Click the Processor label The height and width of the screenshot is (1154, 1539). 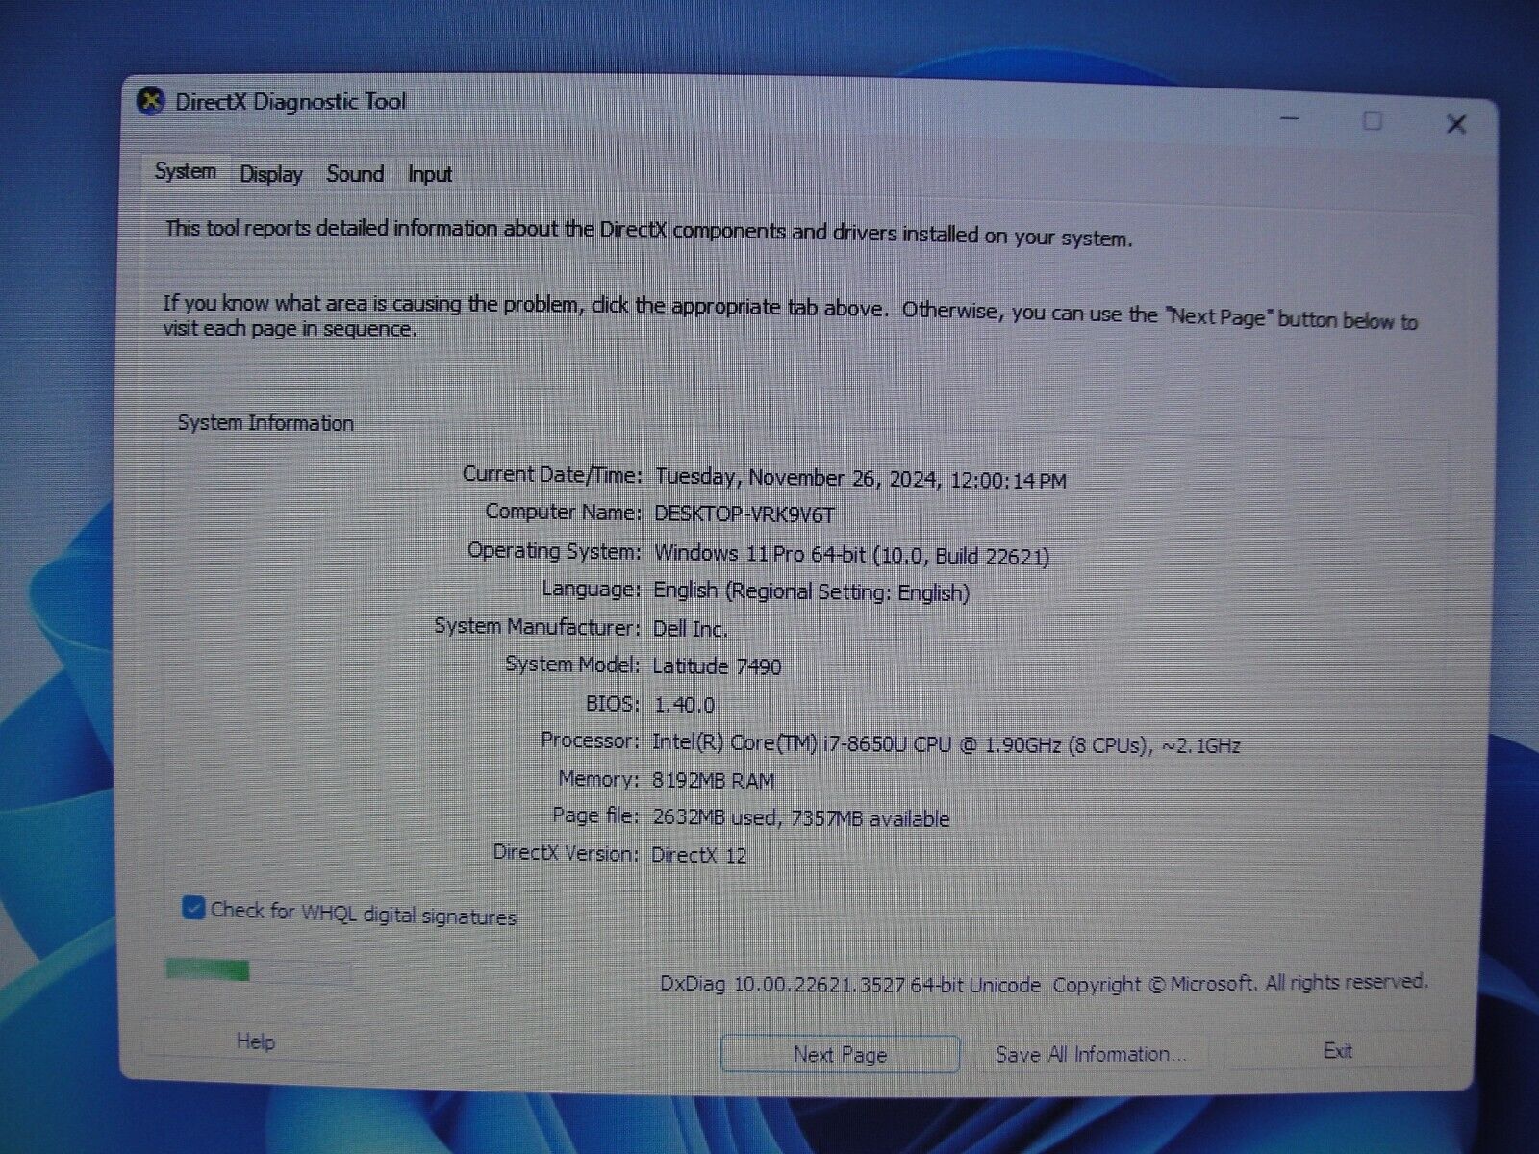click(590, 740)
